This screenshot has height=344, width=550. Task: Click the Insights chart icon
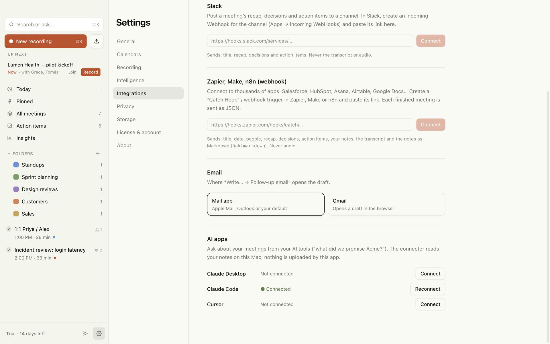pyautogui.click(x=10, y=138)
